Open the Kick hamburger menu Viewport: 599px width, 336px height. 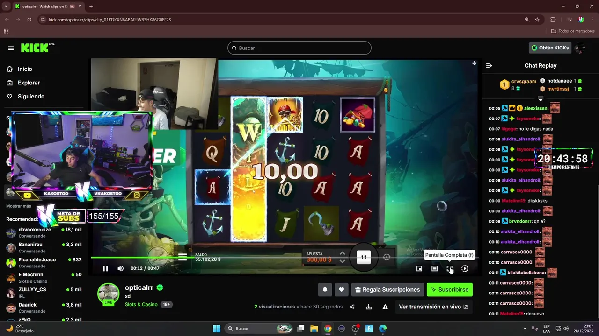(11, 48)
